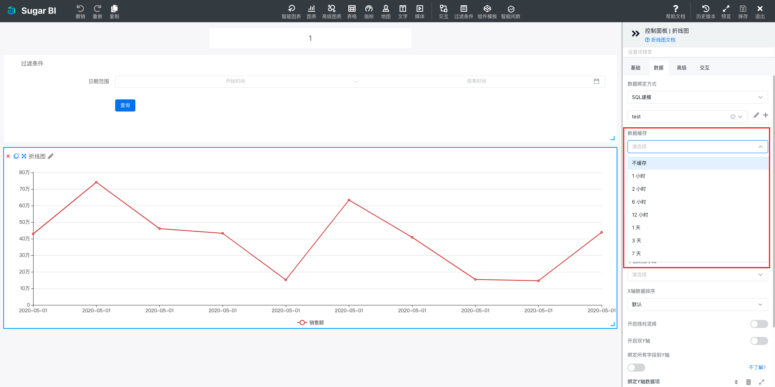Switch to the 数据 tab
This screenshot has width=775, height=387.
659,68
